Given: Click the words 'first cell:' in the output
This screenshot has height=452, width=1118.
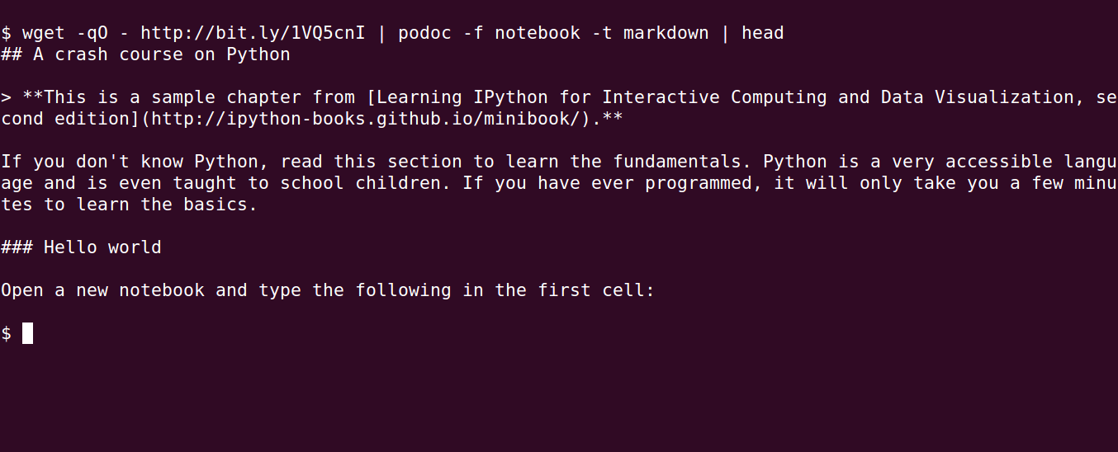Looking at the screenshot, I should [597, 290].
